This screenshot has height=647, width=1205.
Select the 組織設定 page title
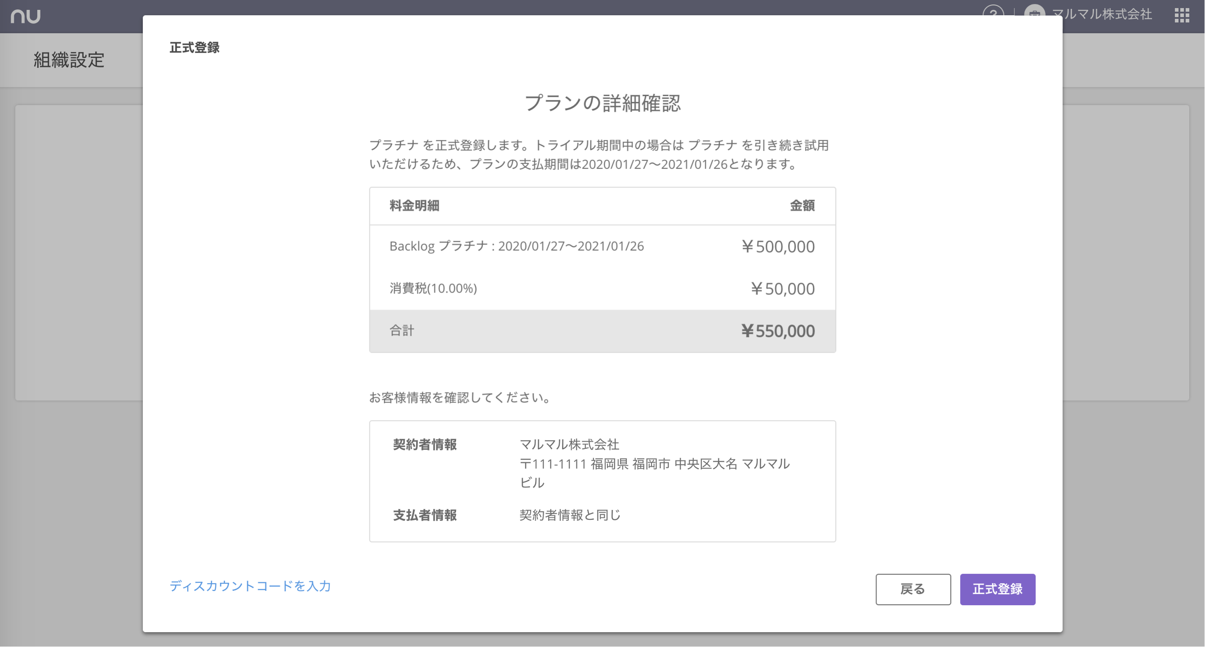click(69, 60)
